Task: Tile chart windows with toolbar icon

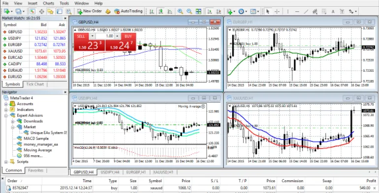Action: click(x=198, y=11)
